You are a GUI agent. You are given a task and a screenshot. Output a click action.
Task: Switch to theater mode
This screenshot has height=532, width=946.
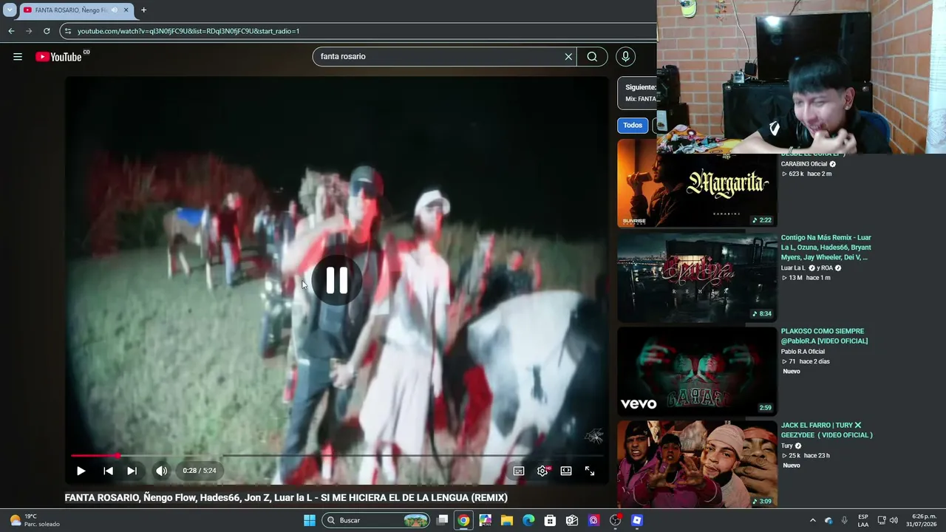(x=566, y=471)
